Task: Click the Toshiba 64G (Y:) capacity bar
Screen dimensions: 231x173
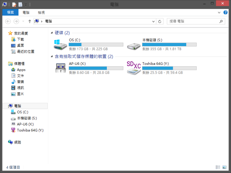Action: coord(169,68)
